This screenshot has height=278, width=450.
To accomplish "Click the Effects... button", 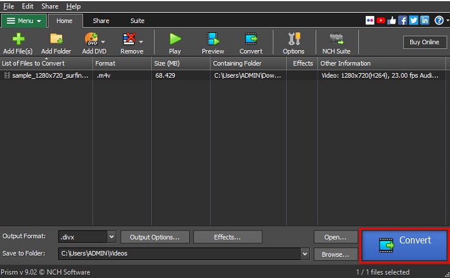I will pyautogui.click(x=228, y=237).
